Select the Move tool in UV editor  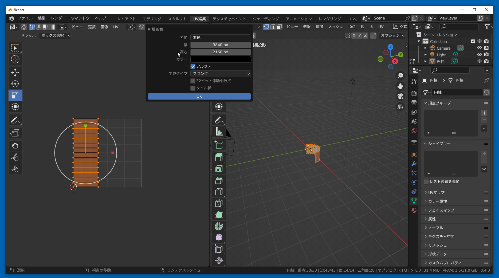click(15, 72)
